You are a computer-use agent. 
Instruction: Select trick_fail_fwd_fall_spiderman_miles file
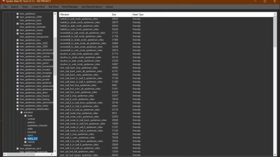(x=77, y=152)
